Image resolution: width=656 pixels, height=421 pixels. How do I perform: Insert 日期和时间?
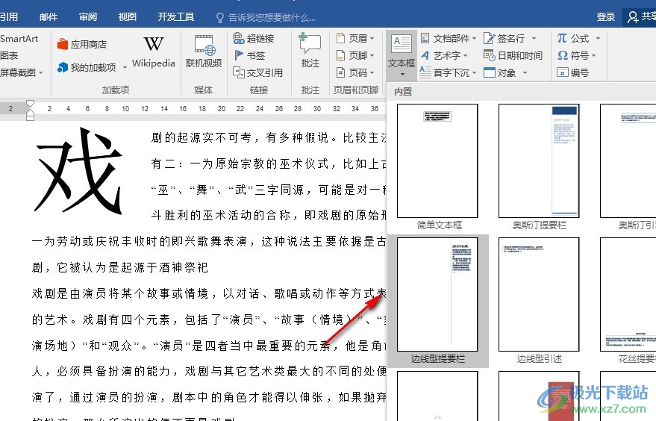(513, 55)
